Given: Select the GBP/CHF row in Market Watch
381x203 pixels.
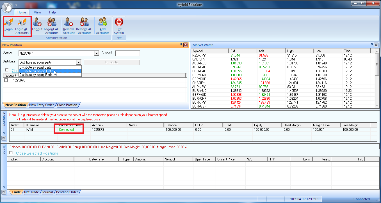Looking at the screenshot, I should point(283,79).
